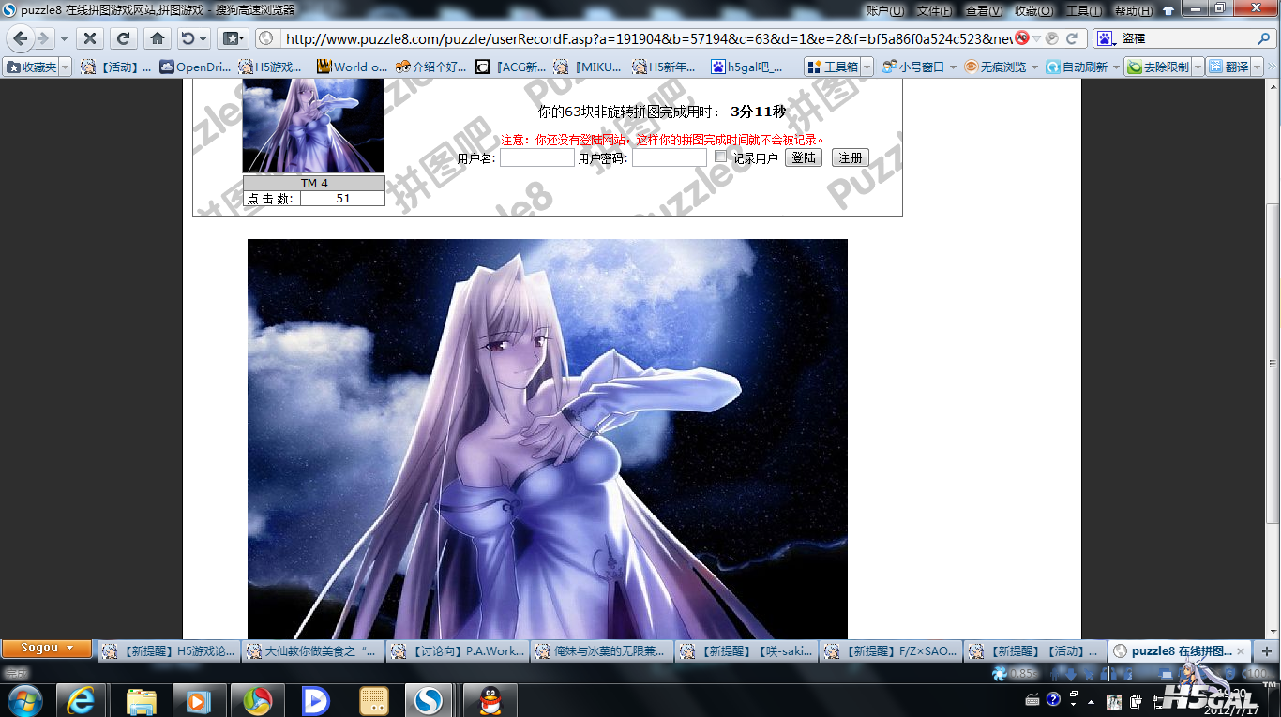Open the history dropdown beside forward arrow
The width and height of the screenshot is (1281, 717).
64,39
